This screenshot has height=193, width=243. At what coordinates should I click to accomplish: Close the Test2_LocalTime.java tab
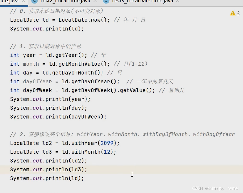(95, 1)
